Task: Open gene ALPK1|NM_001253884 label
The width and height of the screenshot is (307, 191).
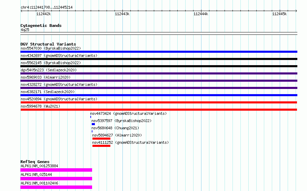Action: coord(39,166)
